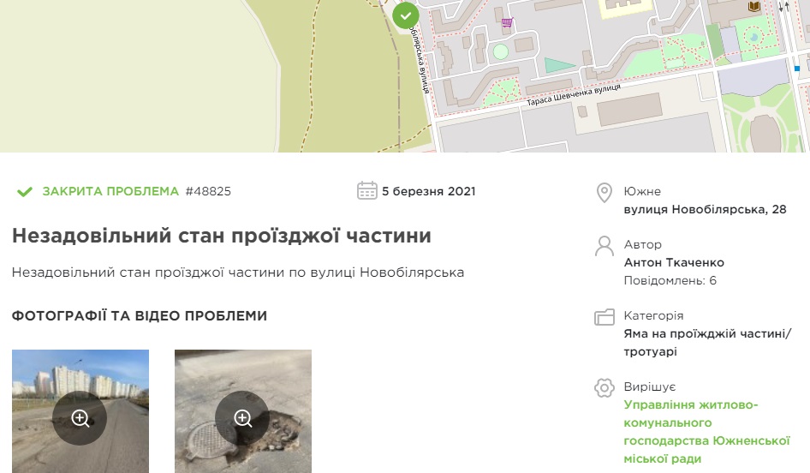The height and width of the screenshot is (473, 810).
Task: Click the author person icon
Action: click(605, 246)
